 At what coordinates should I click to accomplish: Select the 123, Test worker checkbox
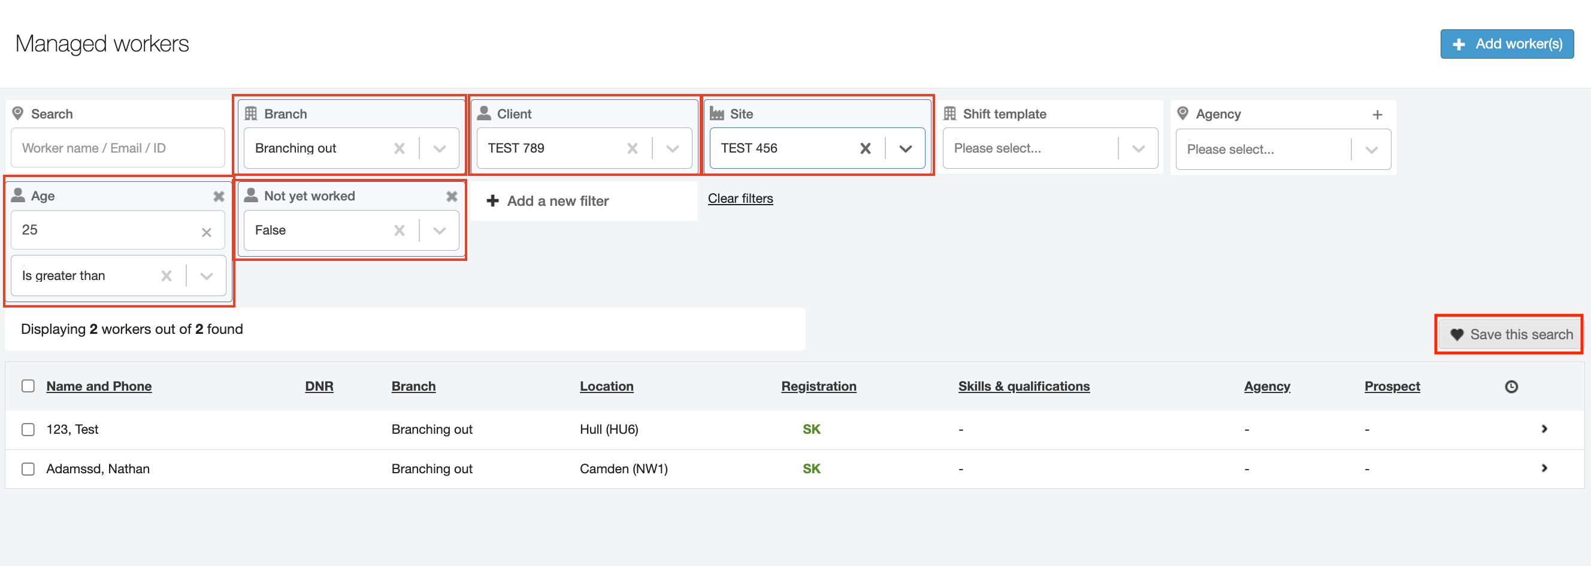coord(28,429)
